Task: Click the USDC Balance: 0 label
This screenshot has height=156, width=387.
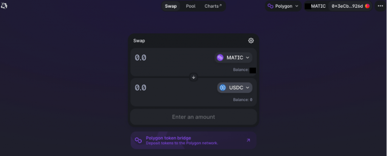Action: [243, 100]
